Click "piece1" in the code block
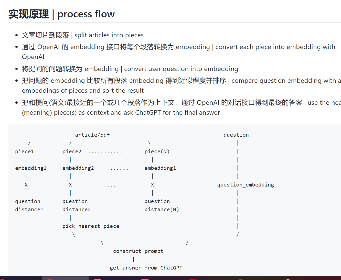 click(x=25, y=151)
